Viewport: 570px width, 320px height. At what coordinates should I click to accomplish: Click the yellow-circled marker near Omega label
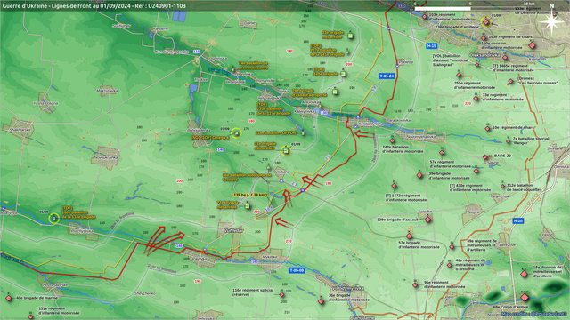pos(236,133)
